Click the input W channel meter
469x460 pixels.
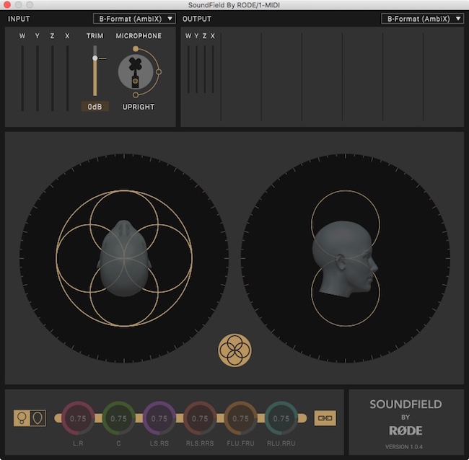[x=22, y=79]
